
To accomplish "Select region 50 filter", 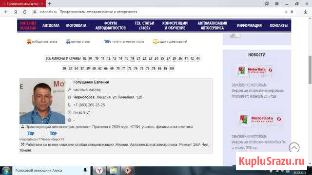I will click(x=64, y=68).
